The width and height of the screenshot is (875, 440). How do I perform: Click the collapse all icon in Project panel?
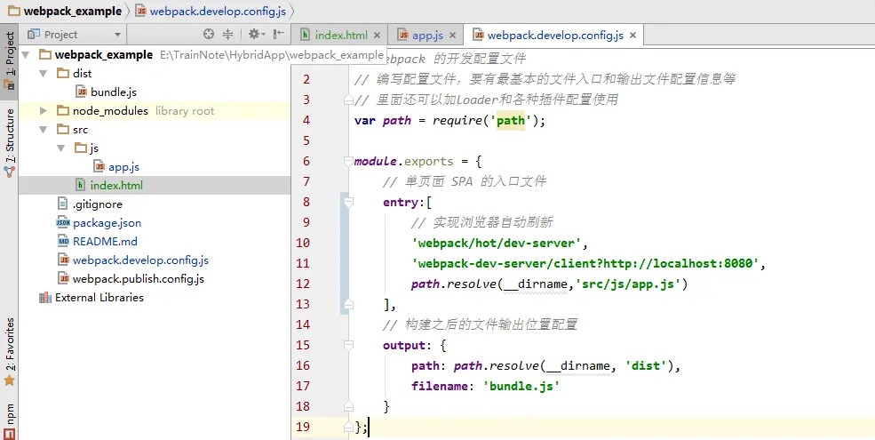coord(227,35)
